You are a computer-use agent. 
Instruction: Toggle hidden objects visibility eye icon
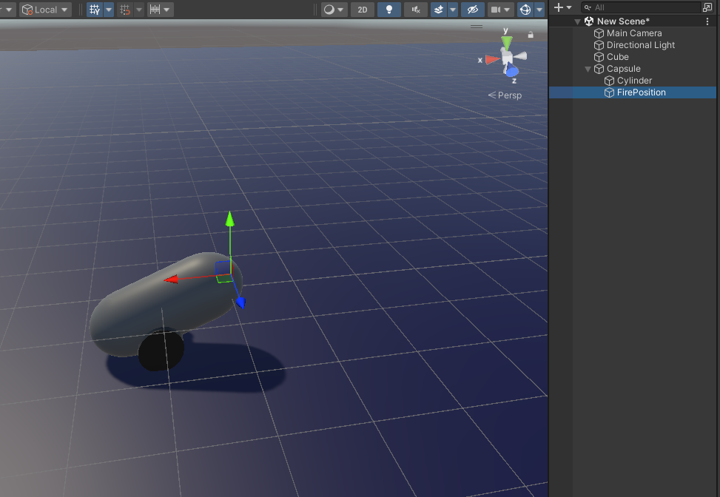473,10
